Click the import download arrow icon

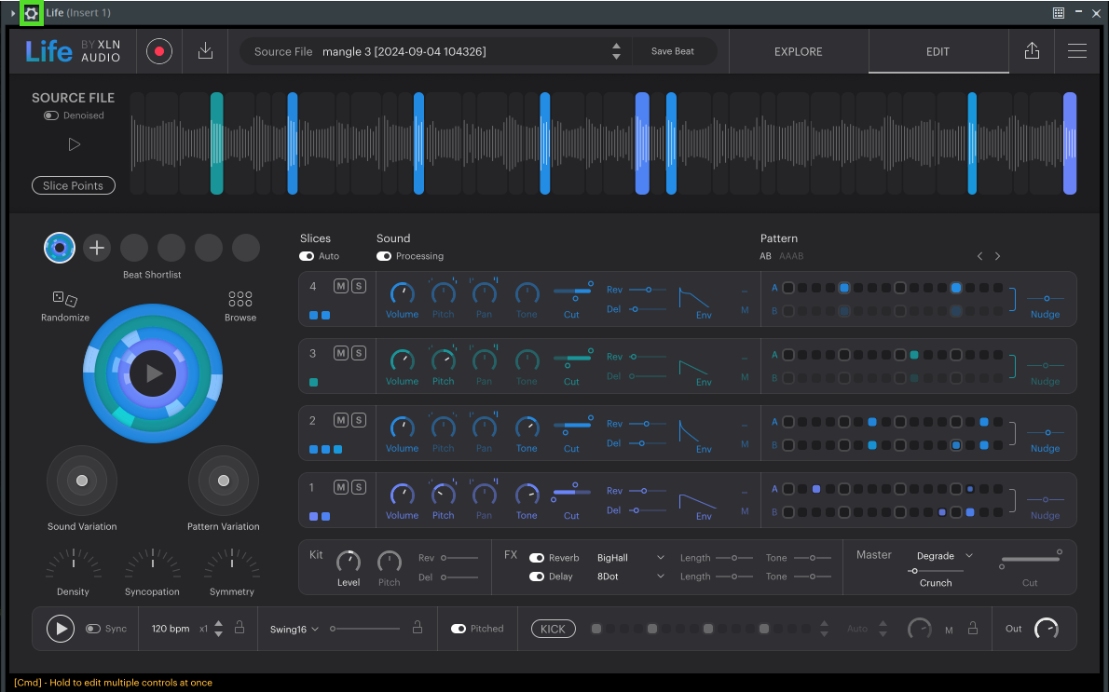coord(206,51)
